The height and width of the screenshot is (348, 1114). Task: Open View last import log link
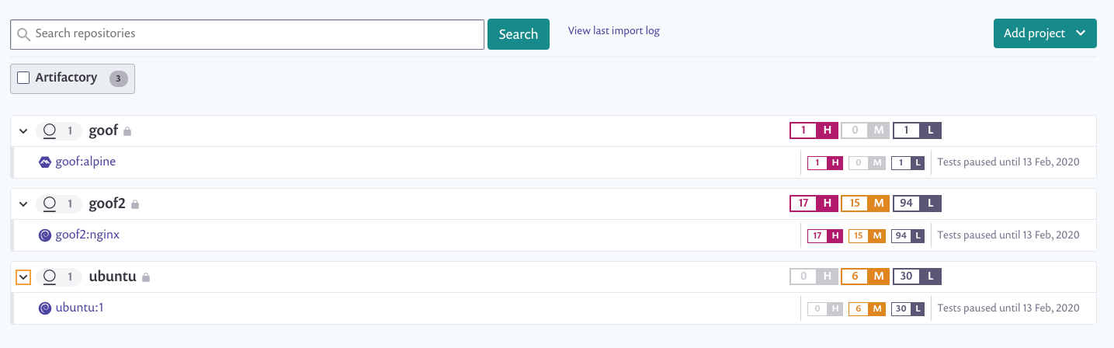614,31
